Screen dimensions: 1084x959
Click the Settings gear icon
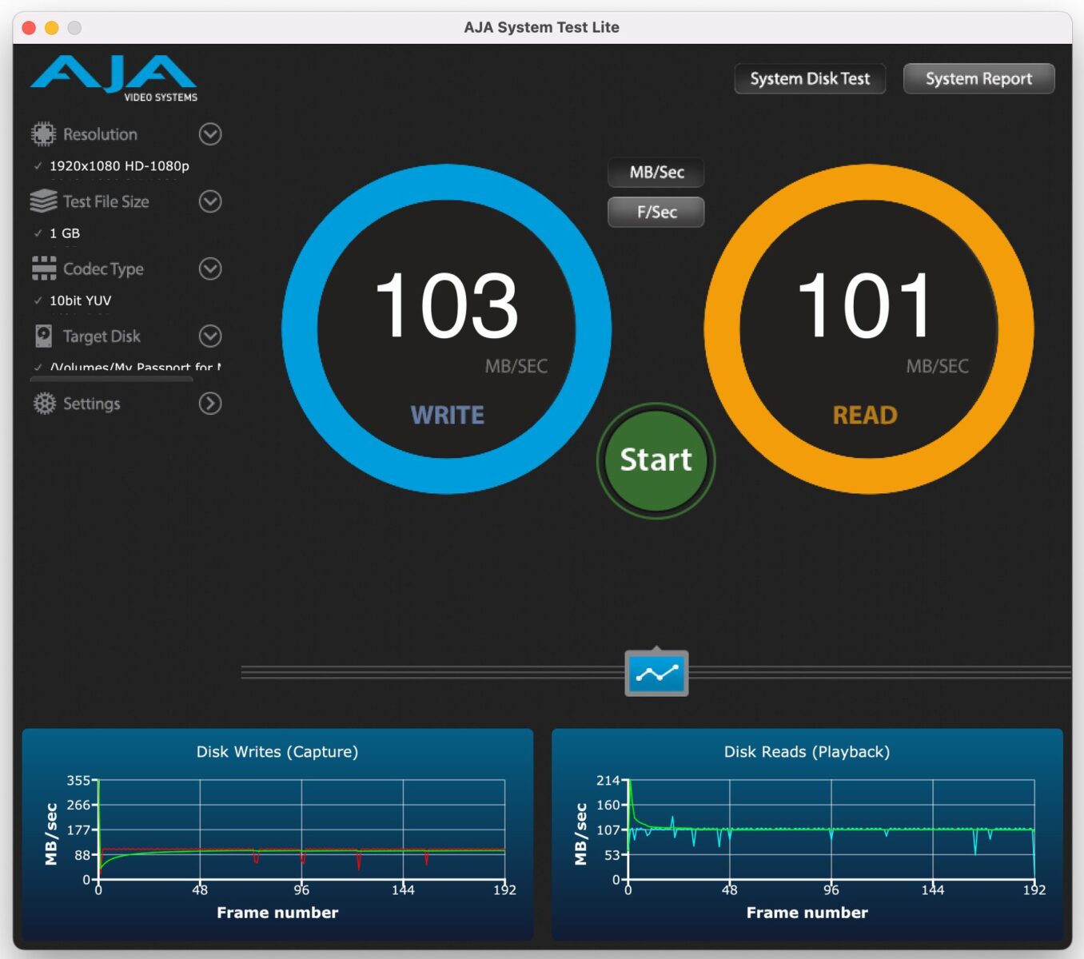coord(44,404)
